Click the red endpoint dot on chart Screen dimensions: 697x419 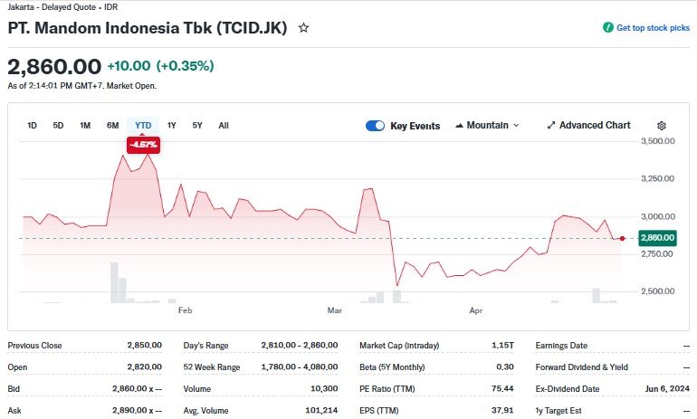(622, 238)
